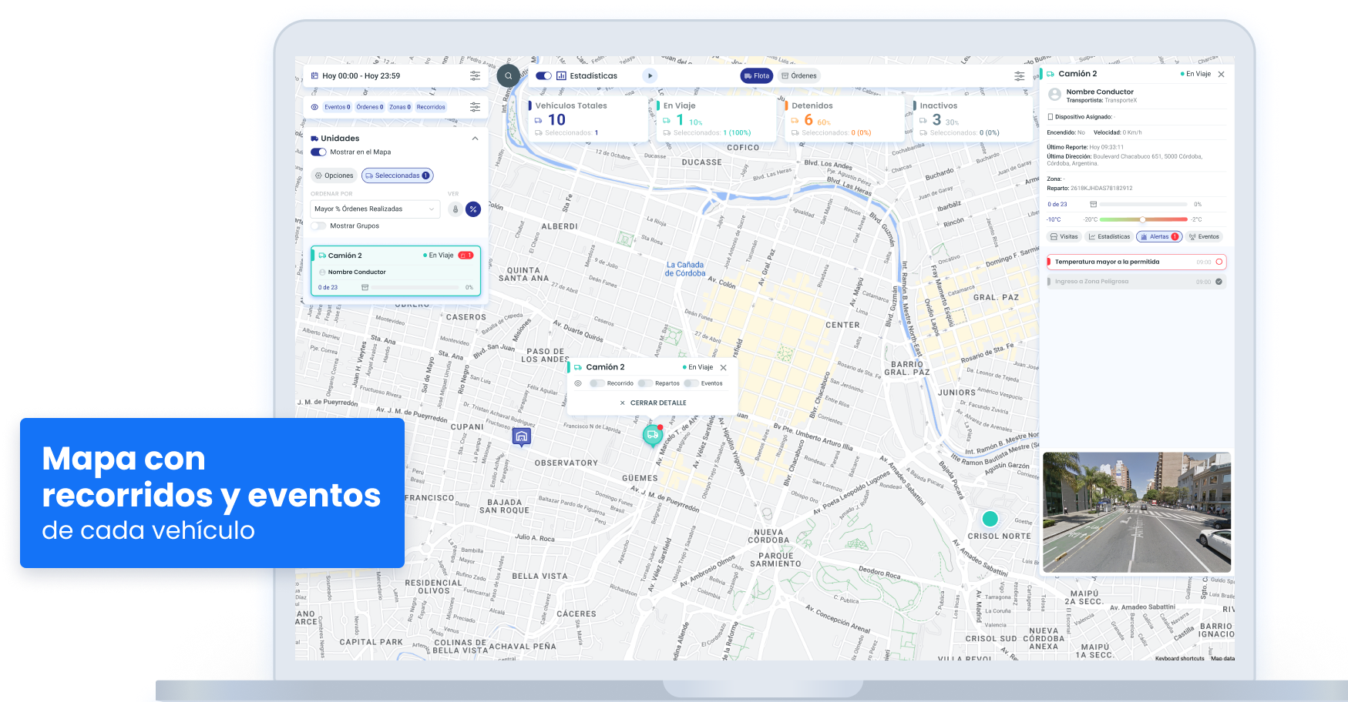Collapse the Unidades panel

pyautogui.click(x=475, y=139)
